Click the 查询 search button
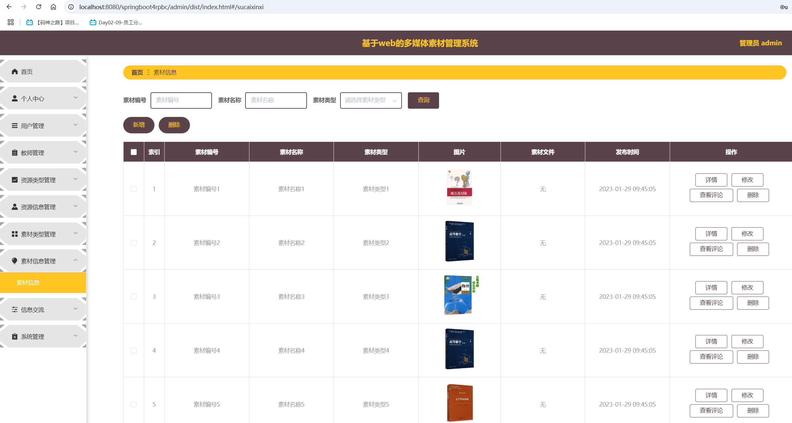 423,100
